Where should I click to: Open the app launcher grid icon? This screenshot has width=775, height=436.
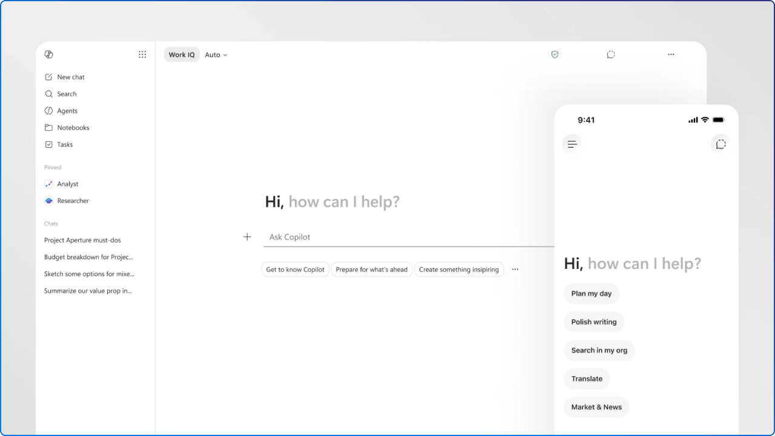(x=142, y=54)
